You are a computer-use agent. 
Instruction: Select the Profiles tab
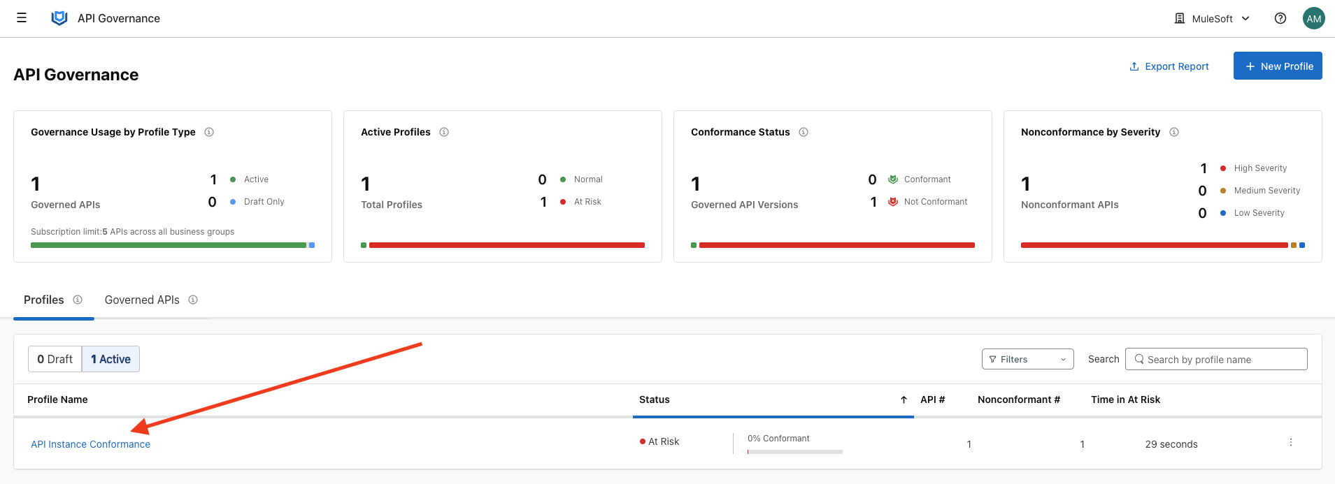(44, 300)
